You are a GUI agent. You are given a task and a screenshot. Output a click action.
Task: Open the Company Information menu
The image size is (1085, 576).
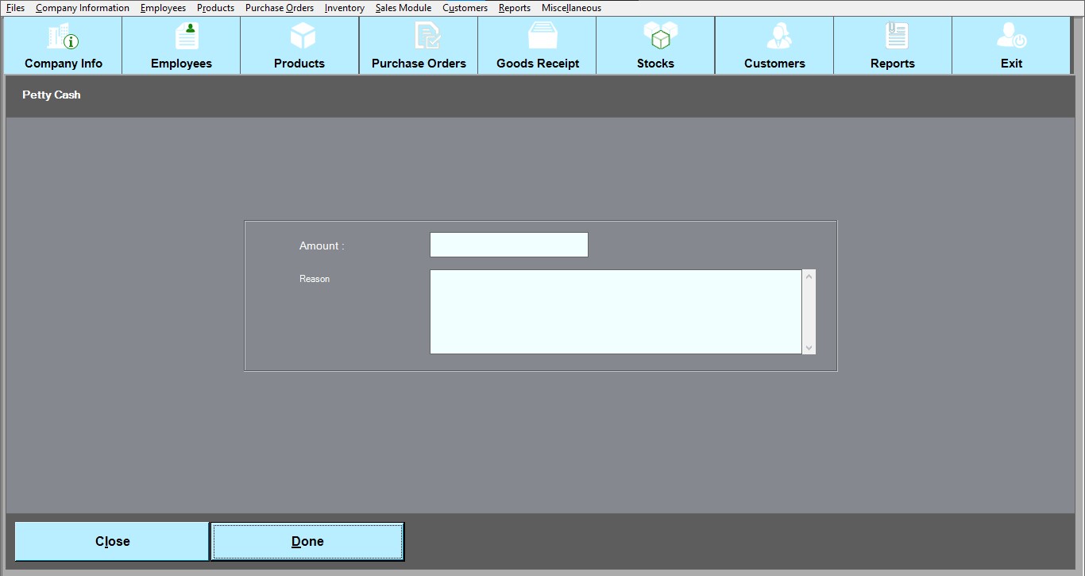pyautogui.click(x=83, y=8)
